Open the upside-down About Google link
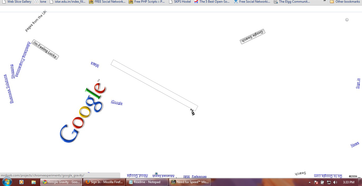362x186 pixels. (x=137, y=176)
